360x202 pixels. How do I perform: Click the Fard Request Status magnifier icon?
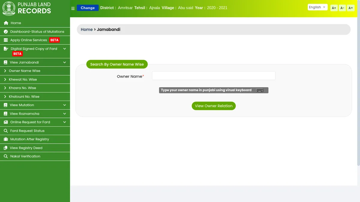pos(5,131)
